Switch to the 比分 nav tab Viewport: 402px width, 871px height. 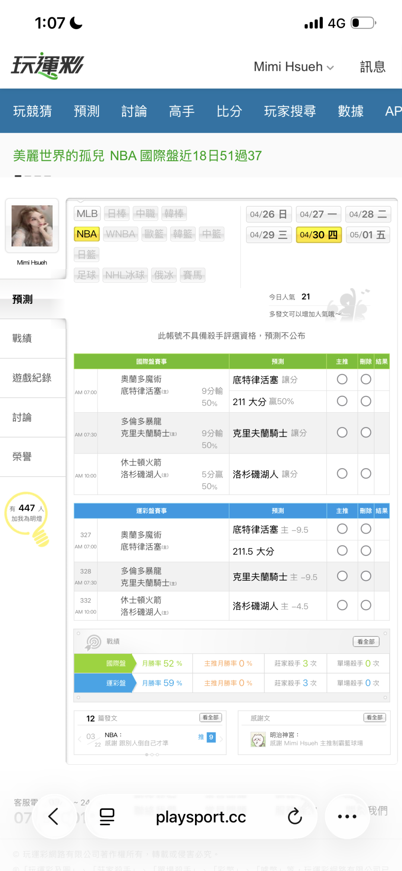[229, 111]
